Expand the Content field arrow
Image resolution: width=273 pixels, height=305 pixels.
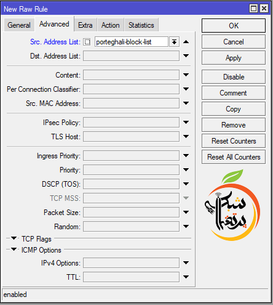point(186,75)
